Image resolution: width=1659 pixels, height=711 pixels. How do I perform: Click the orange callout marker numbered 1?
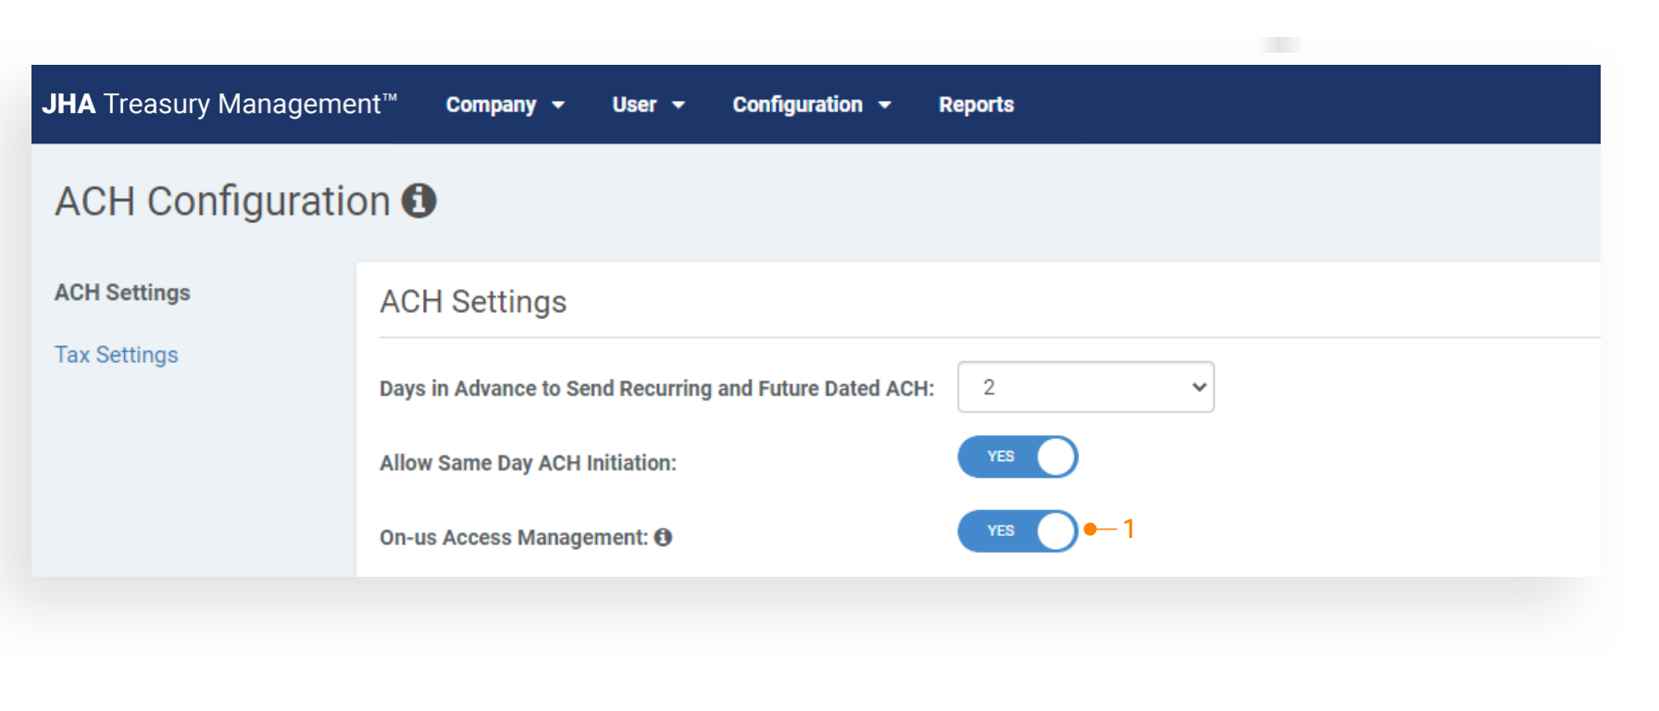pos(1128,529)
